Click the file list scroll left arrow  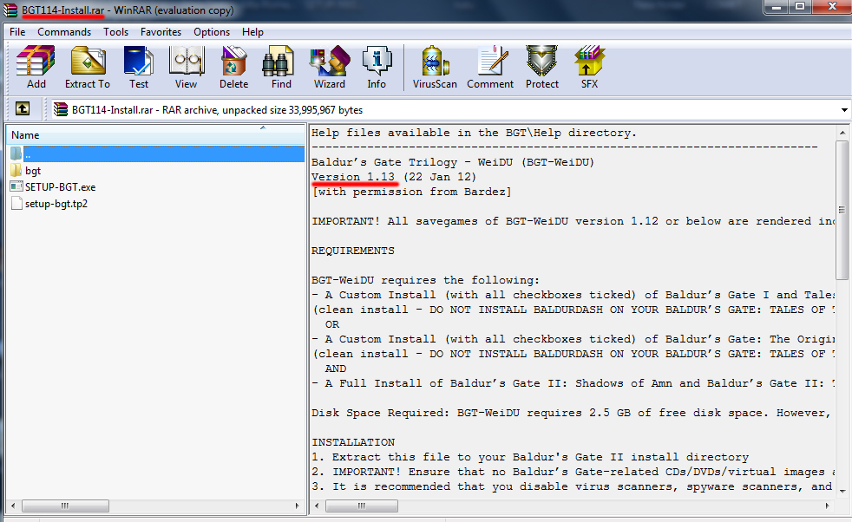[x=13, y=506]
